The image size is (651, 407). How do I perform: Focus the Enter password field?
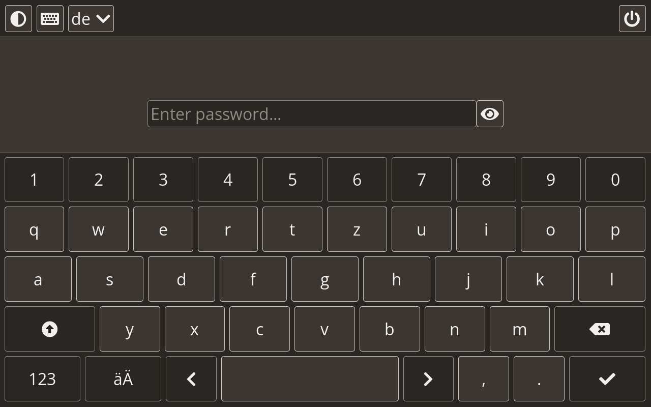[312, 114]
